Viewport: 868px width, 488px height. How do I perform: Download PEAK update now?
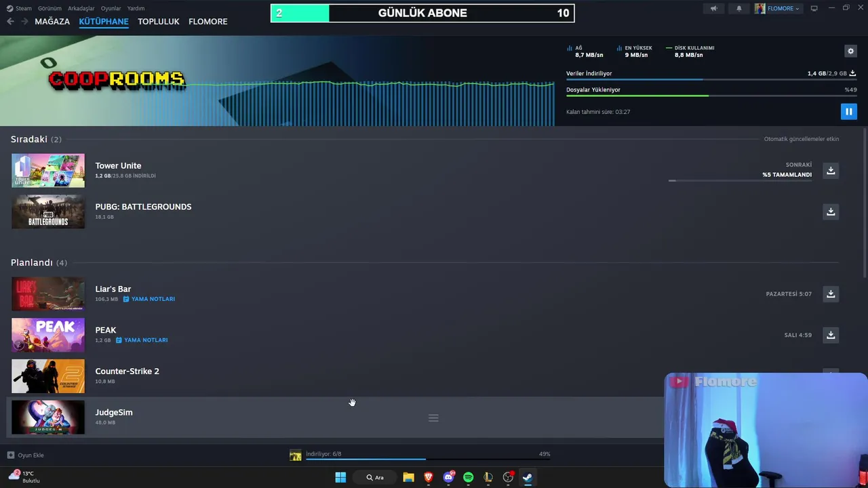click(x=831, y=335)
